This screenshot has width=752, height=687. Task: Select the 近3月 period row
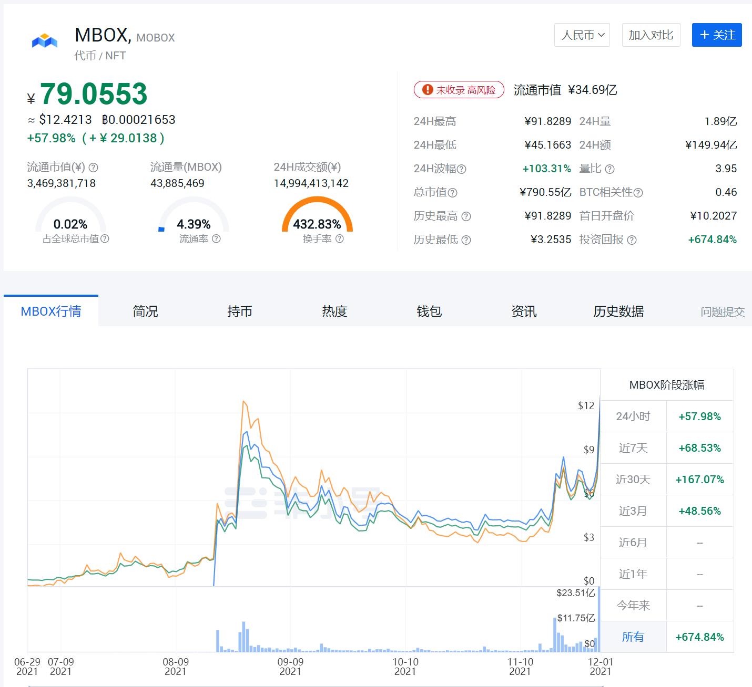click(667, 511)
